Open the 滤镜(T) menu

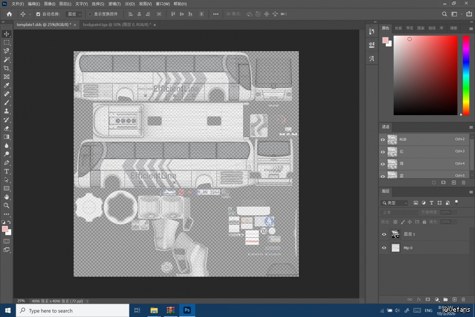(x=114, y=4)
